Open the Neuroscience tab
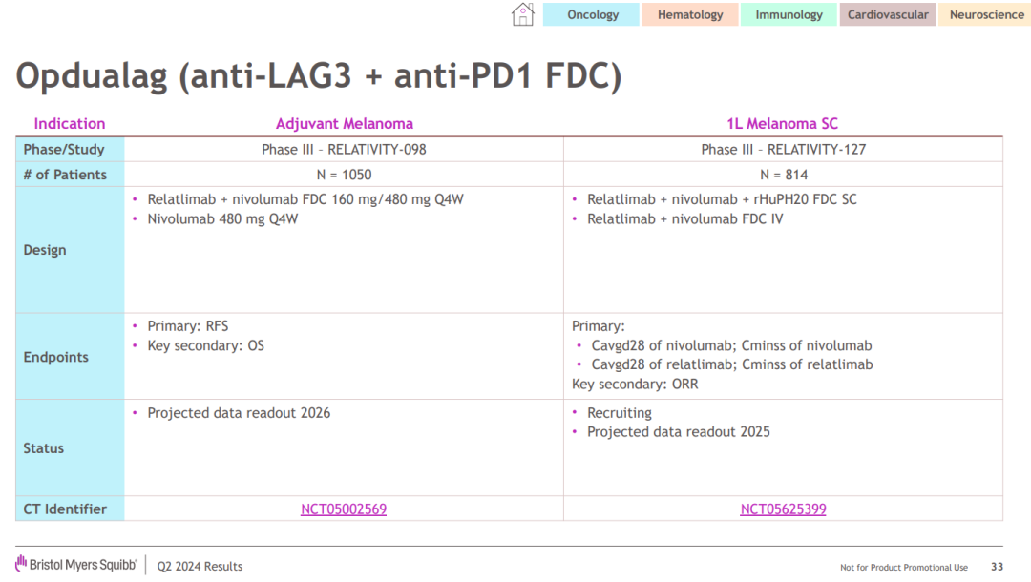 click(986, 14)
